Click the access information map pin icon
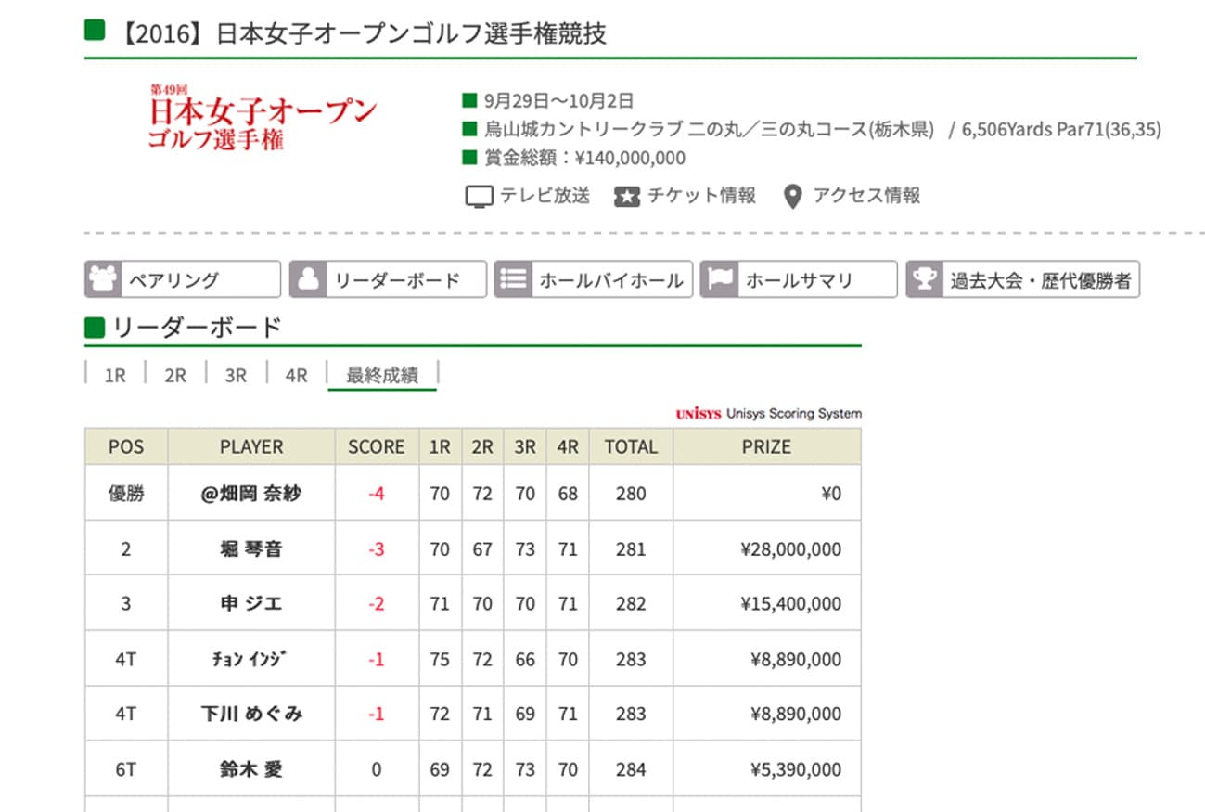Image resolution: width=1205 pixels, height=812 pixels. tap(791, 196)
